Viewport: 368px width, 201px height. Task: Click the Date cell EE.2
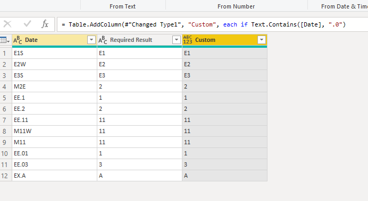point(54,109)
